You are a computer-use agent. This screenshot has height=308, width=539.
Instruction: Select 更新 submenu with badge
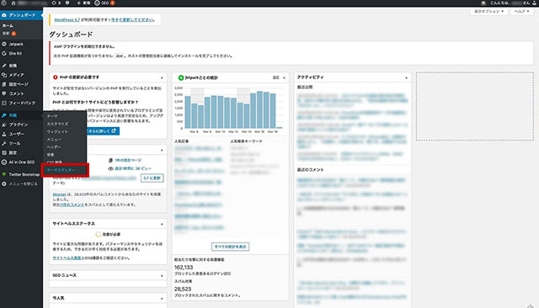[9, 34]
